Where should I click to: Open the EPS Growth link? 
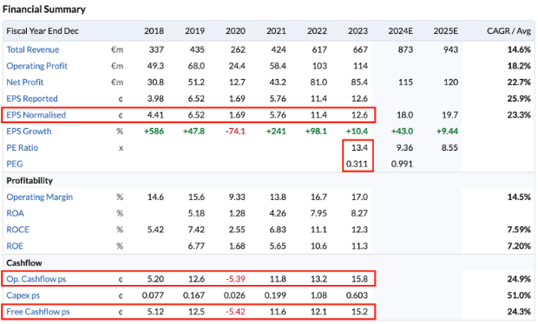pyautogui.click(x=29, y=131)
